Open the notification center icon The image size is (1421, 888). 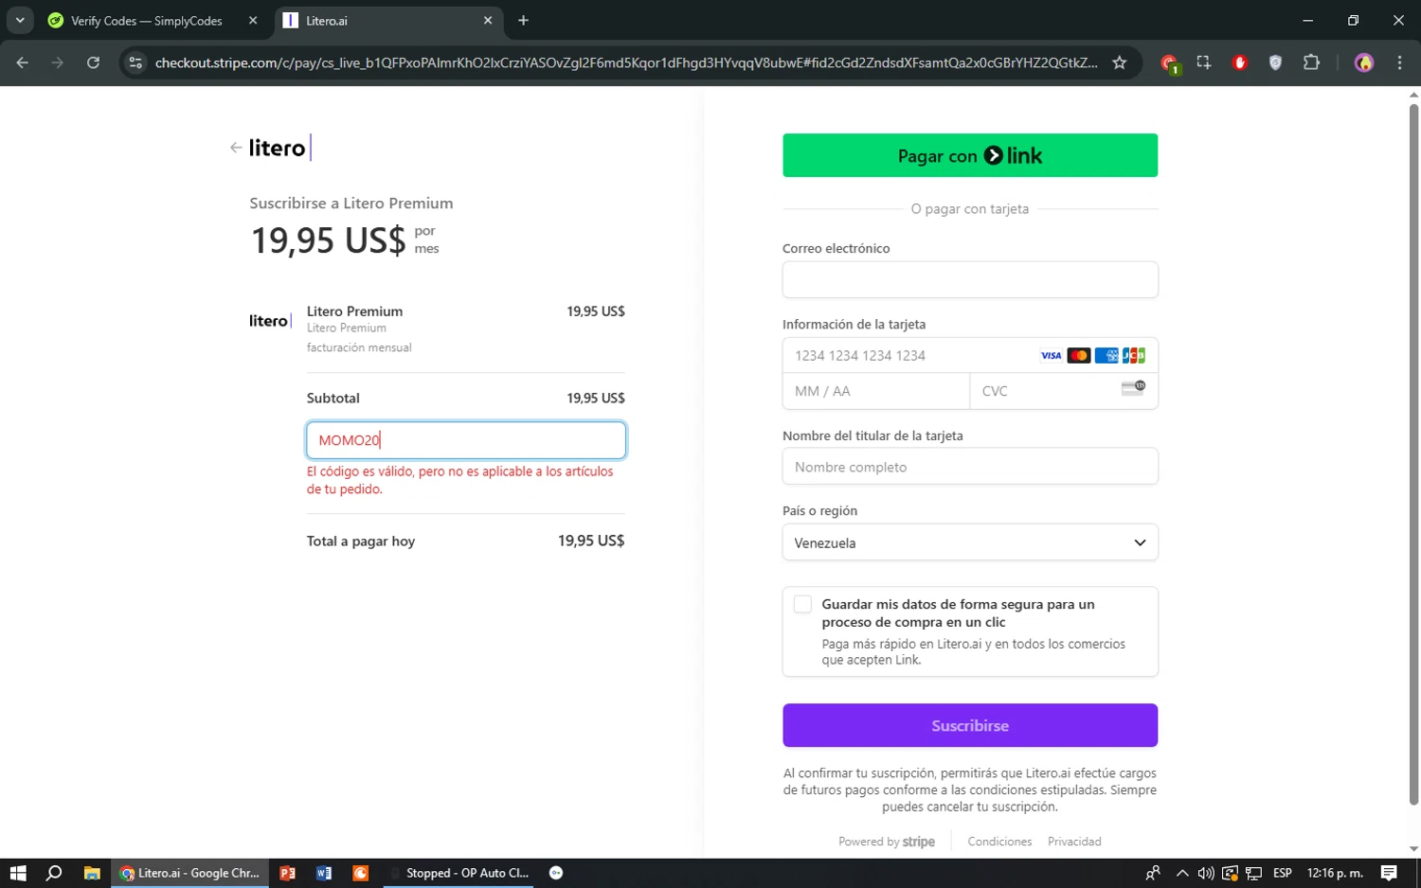[1389, 873]
